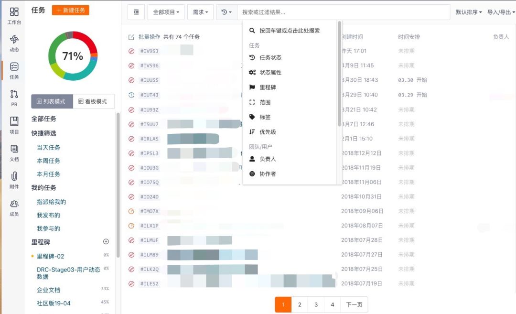Switch to 看板模式 board mode
Screen dimensions: 516x314
tap(94, 101)
